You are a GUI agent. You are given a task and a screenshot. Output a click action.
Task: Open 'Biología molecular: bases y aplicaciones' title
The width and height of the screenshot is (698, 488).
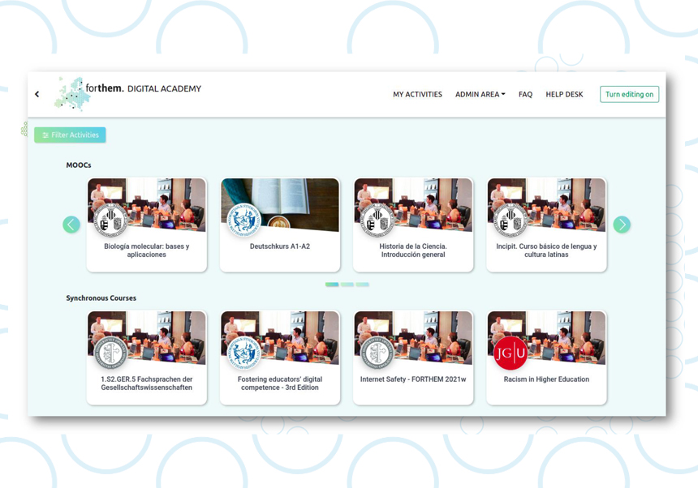pos(146,250)
